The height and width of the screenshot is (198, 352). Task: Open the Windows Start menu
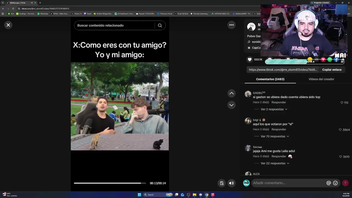pos(139,195)
